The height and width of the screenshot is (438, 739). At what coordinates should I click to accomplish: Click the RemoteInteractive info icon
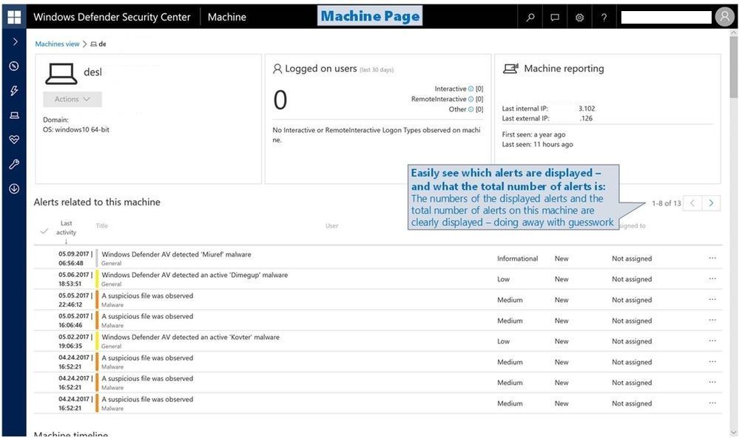click(x=470, y=99)
